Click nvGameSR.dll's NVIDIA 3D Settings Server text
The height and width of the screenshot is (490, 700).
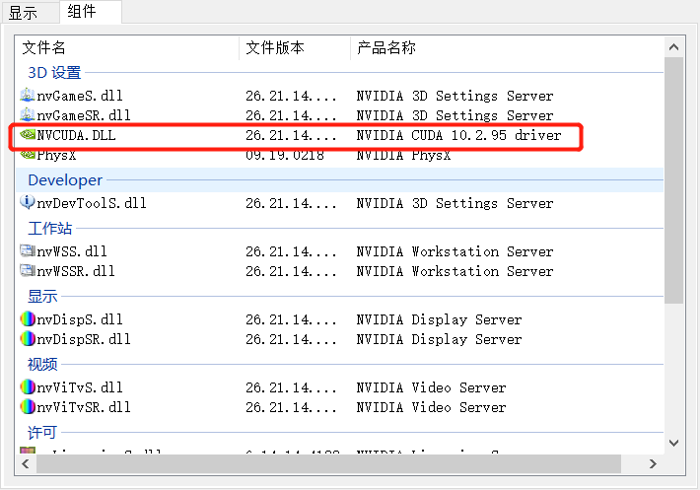[x=455, y=115]
